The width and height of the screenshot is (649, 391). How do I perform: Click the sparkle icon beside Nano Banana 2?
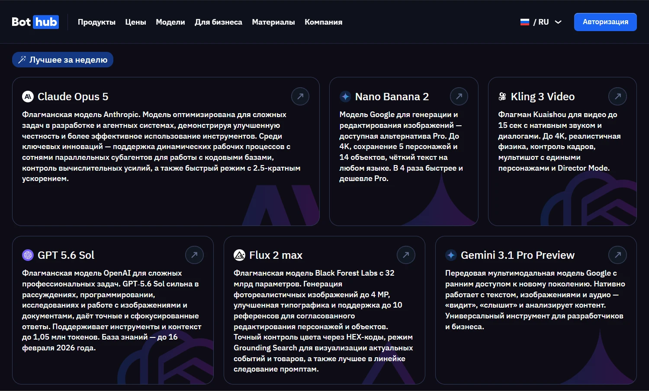pos(345,96)
